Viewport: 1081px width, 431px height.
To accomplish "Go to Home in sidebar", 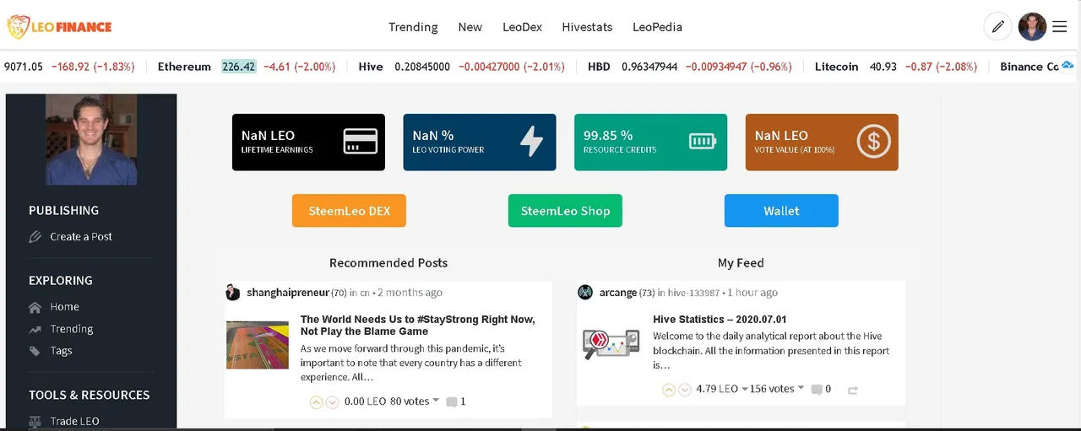I will point(64,307).
